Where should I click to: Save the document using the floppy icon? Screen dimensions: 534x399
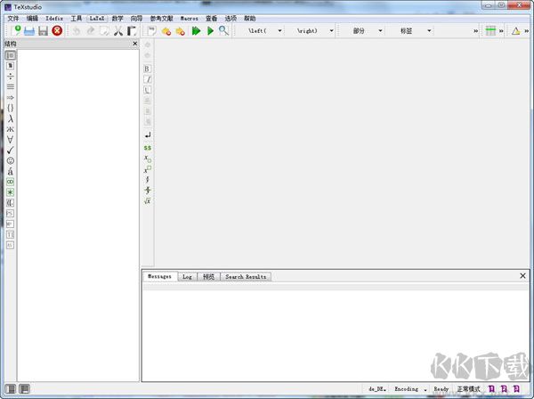pyautogui.click(x=43, y=31)
